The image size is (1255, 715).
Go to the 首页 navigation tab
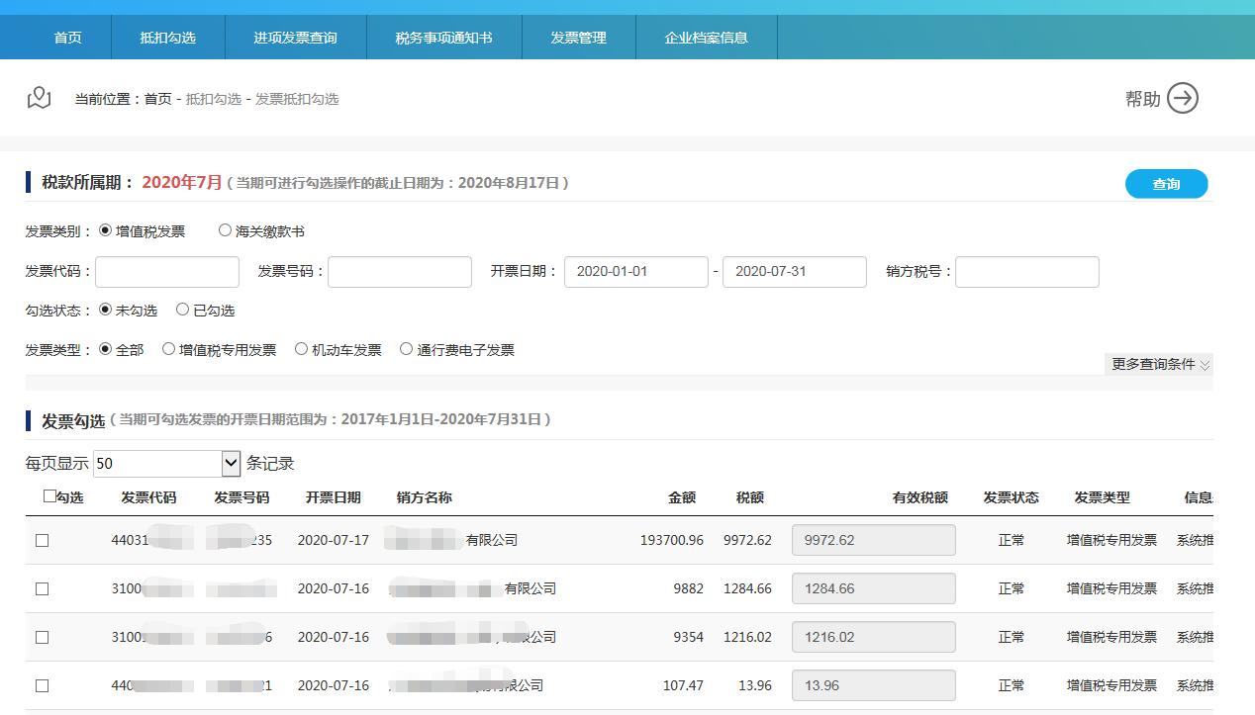pyautogui.click(x=67, y=36)
